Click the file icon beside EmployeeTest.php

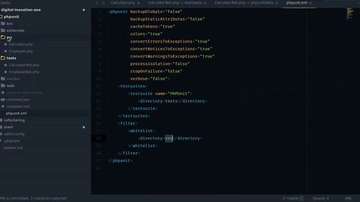(6, 72)
